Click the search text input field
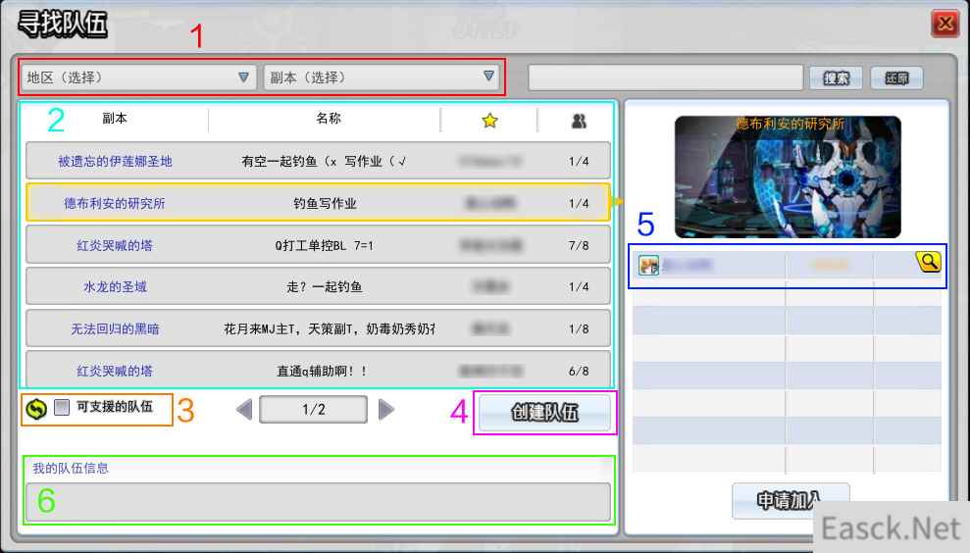 click(665, 77)
